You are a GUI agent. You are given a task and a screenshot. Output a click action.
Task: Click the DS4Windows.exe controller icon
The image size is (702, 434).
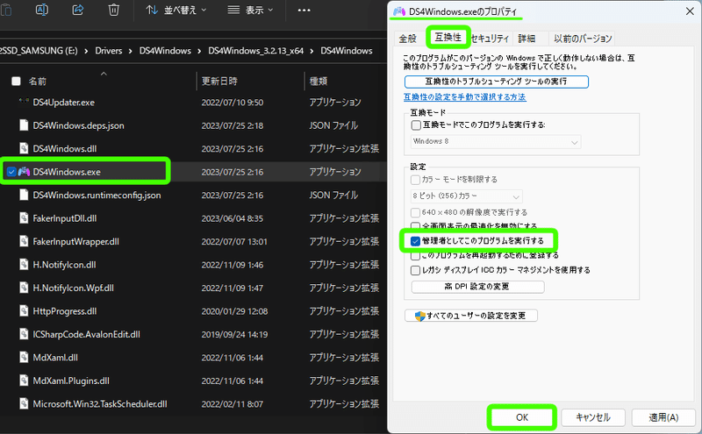[x=25, y=172]
